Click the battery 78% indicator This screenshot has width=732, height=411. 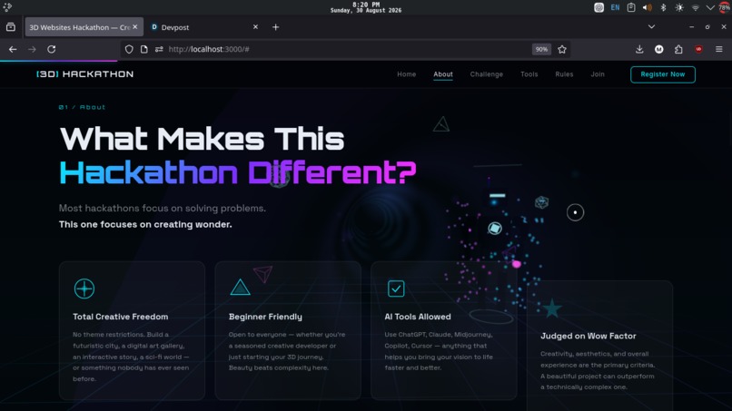pyautogui.click(x=725, y=7)
